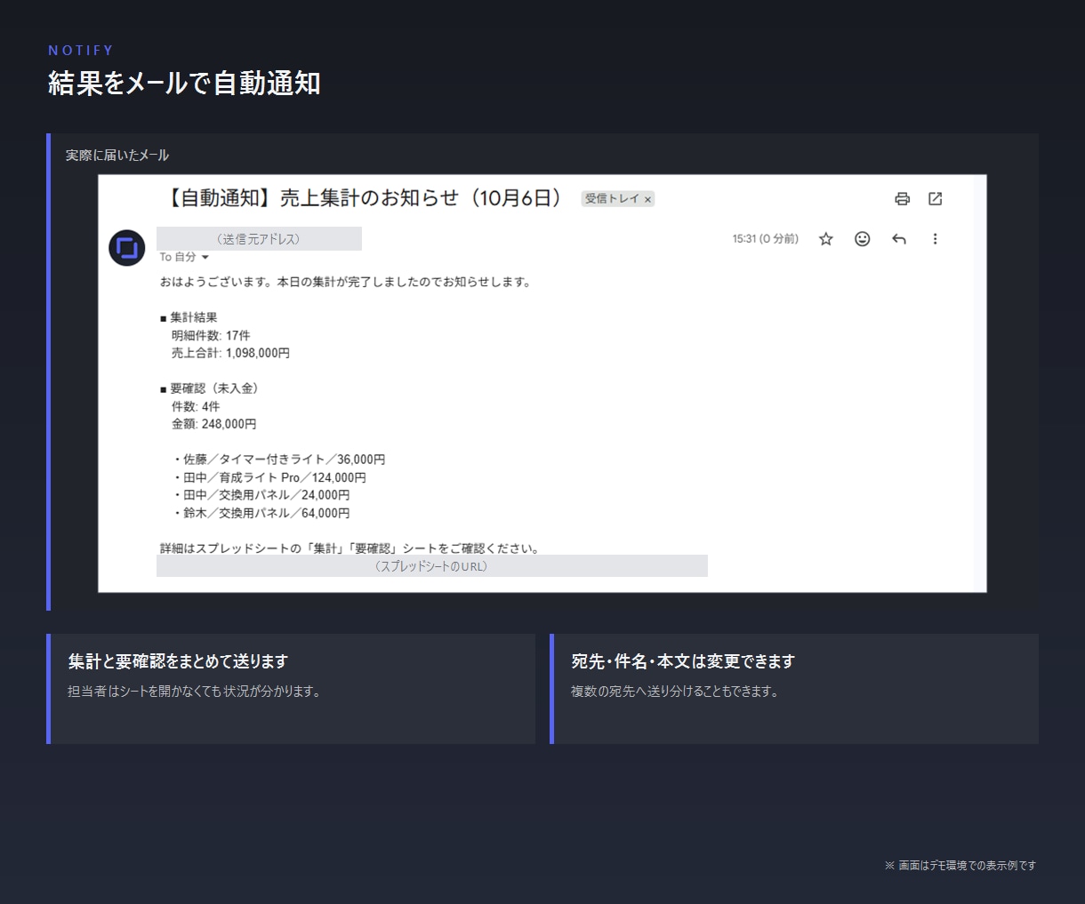Click the ■ 要確認（未入金） heading
This screenshot has height=904, width=1085.
[212, 388]
